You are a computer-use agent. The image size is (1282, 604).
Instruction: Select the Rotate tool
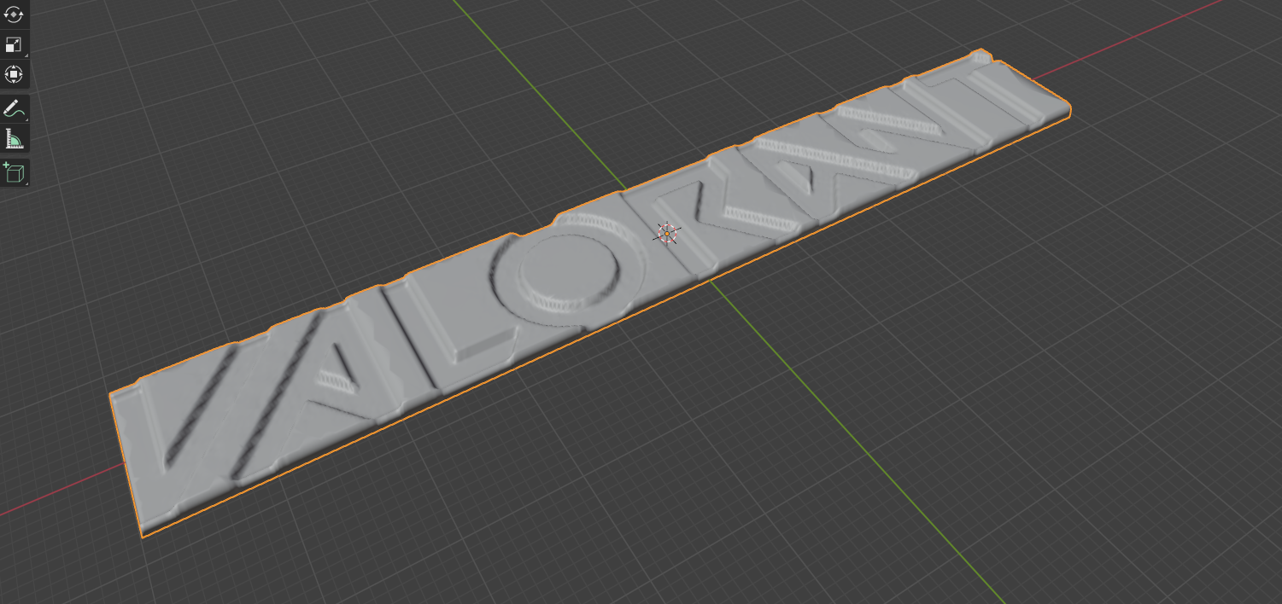(14, 15)
